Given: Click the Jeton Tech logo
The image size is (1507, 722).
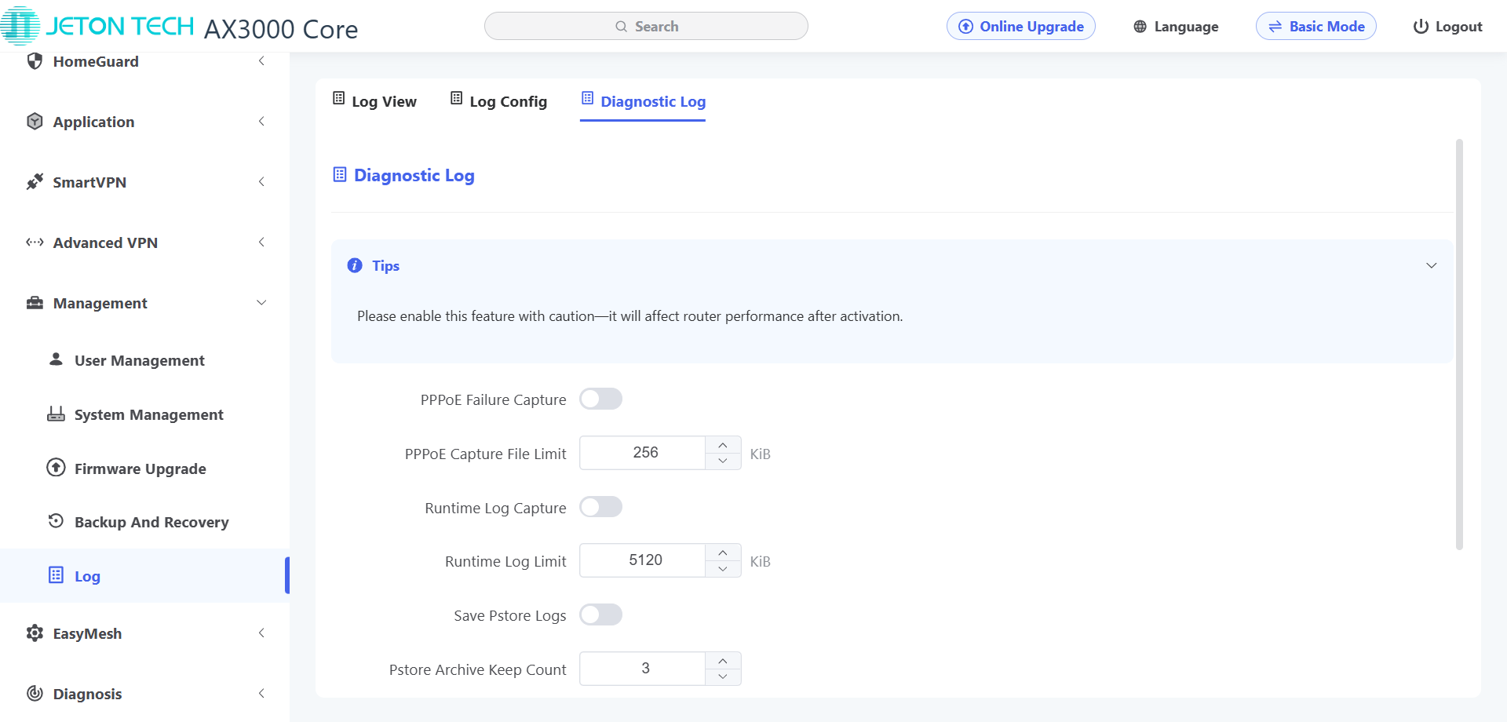Looking at the screenshot, I should tap(97, 26).
